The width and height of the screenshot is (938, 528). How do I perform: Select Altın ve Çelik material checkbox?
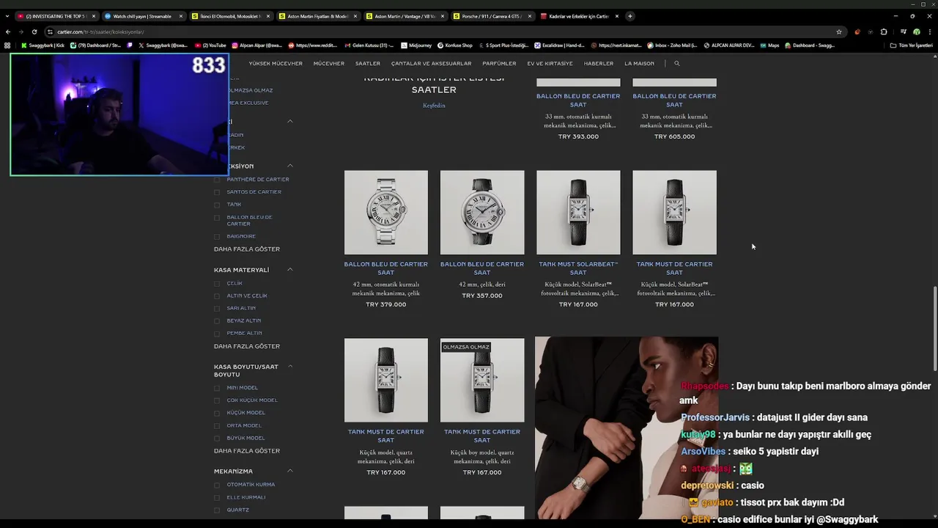[x=217, y=296]
